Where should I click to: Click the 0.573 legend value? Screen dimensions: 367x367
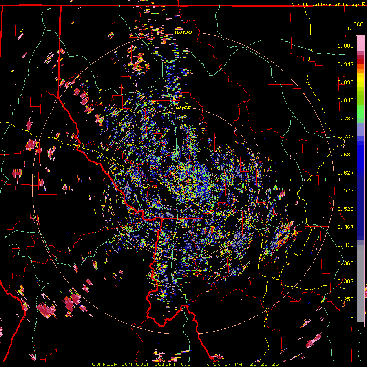pos(345,191)
